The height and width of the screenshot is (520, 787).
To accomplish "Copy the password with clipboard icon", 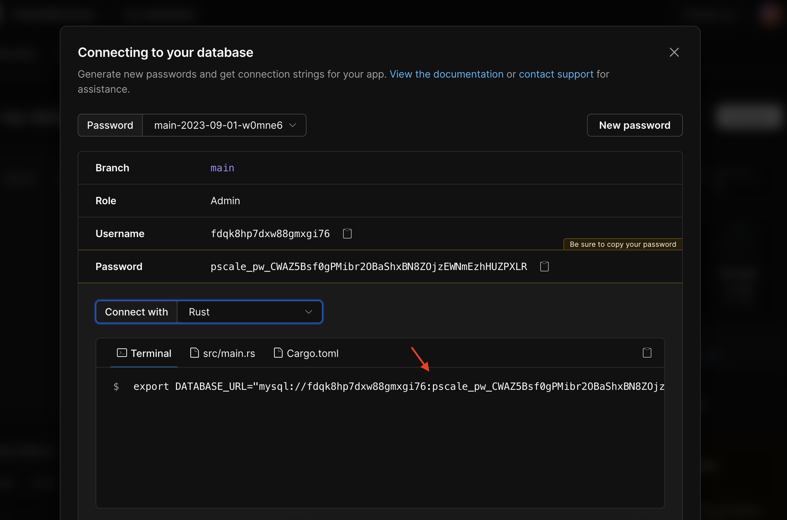I will (x=544, y=266).
